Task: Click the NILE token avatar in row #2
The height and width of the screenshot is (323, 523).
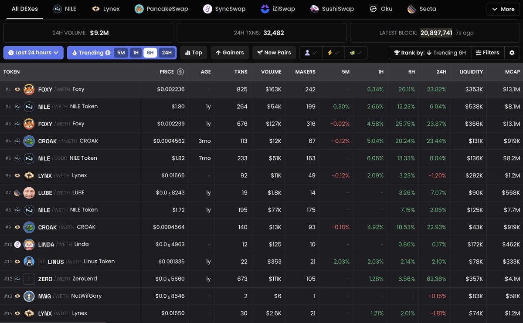Action: 29,107
